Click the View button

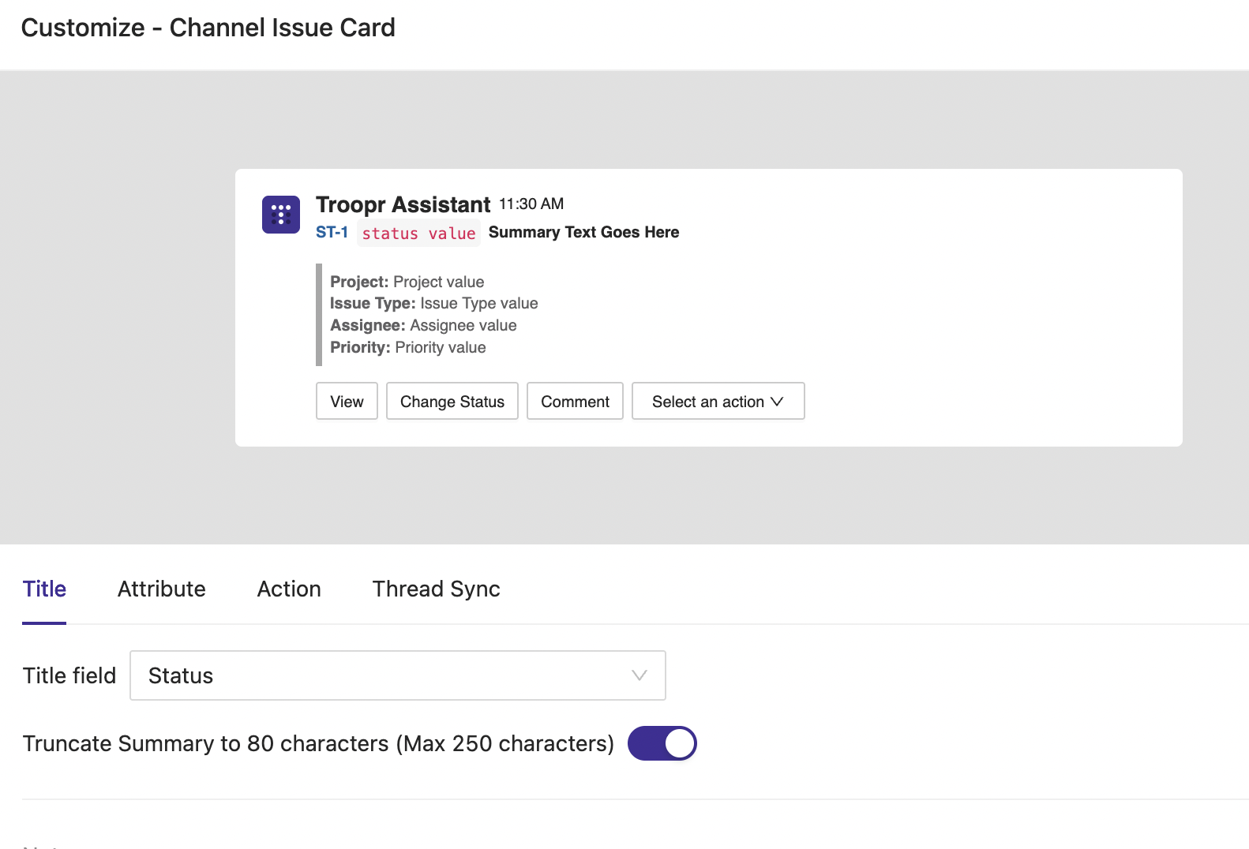pyautogui.click(x=347, y=401)
